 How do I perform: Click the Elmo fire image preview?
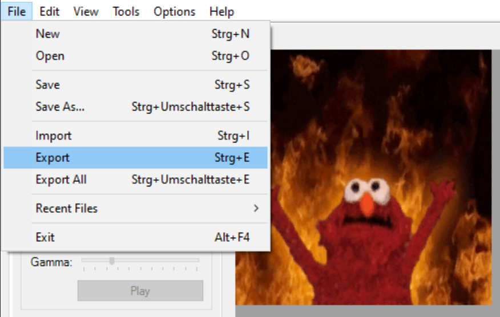[364, 177]
